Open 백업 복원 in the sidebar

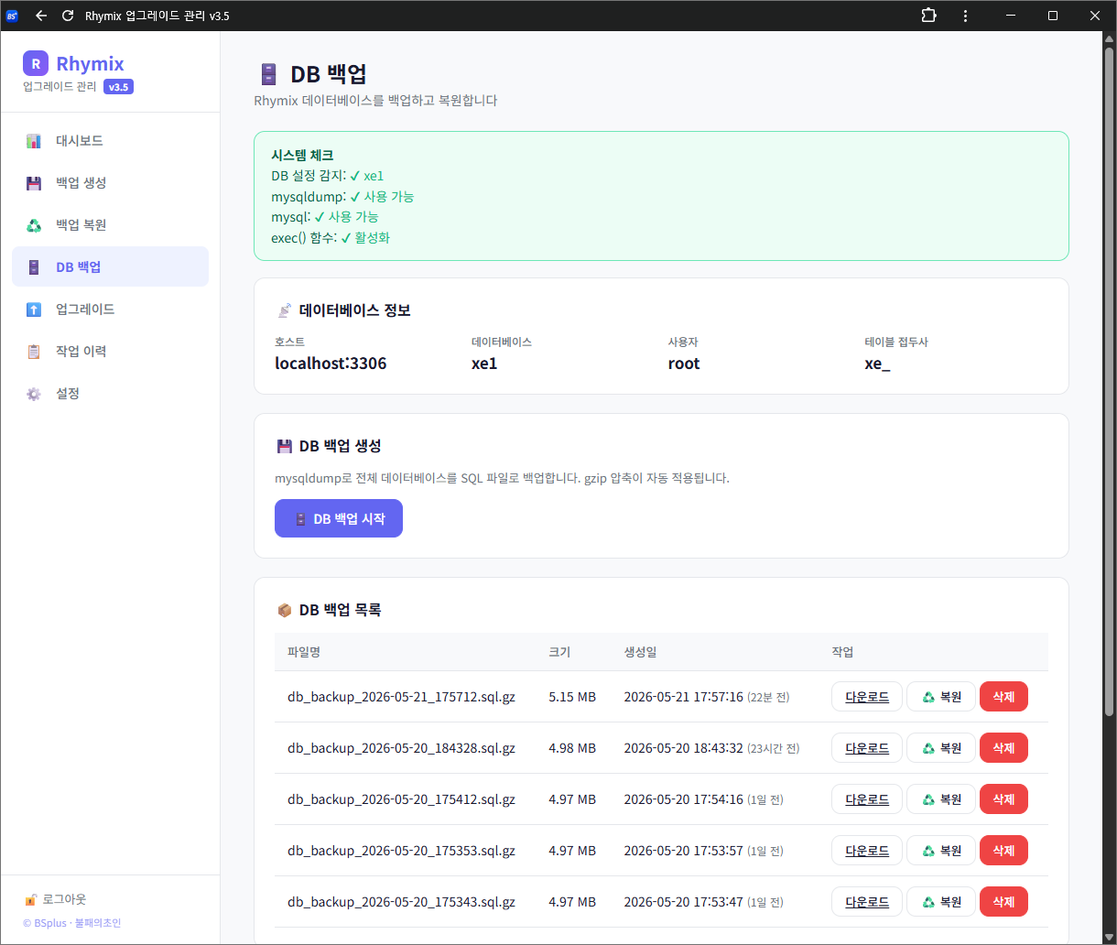110,225
